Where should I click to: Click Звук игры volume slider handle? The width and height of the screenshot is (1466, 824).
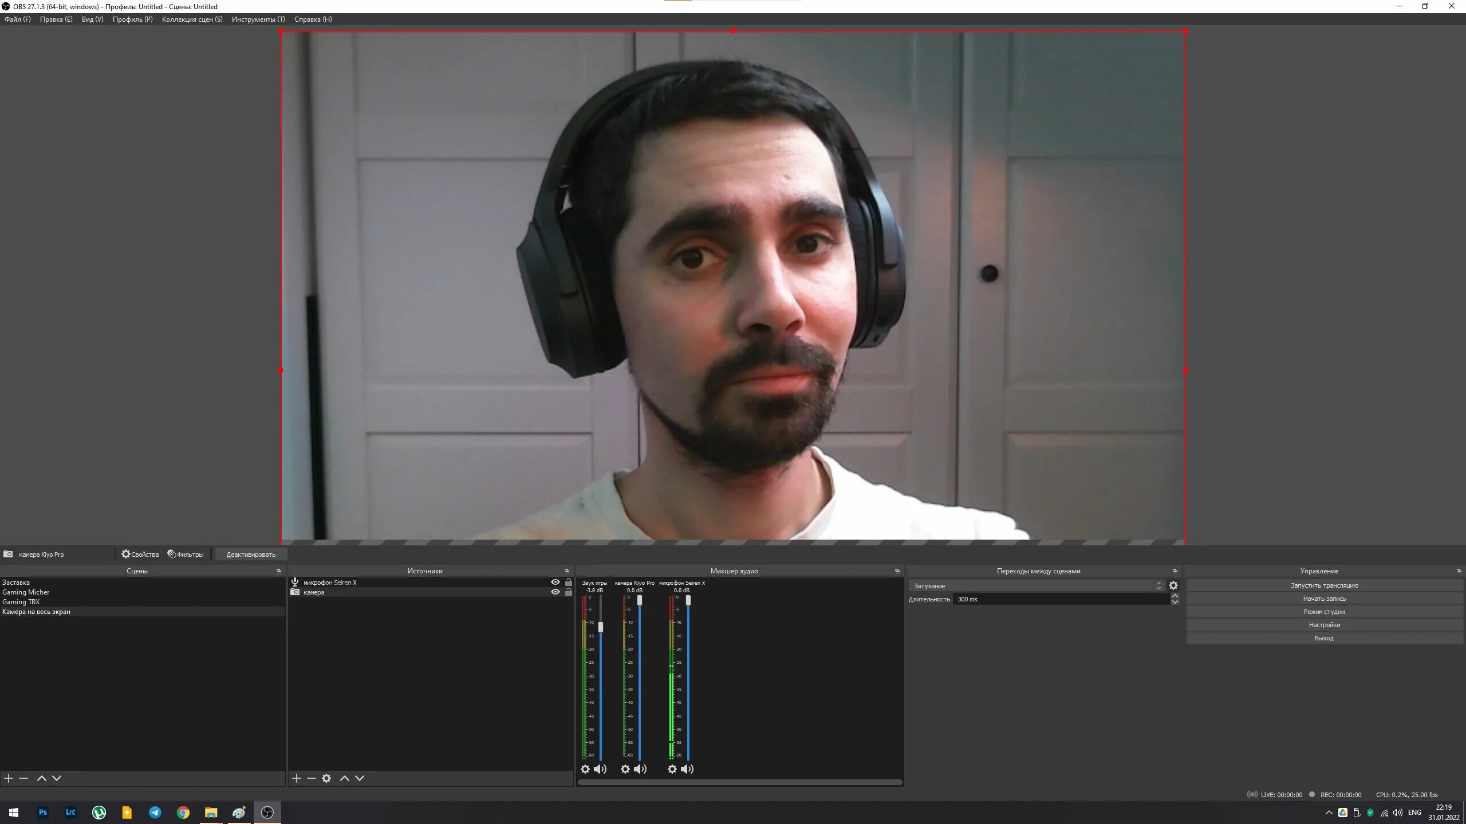(x=601, y=627)
